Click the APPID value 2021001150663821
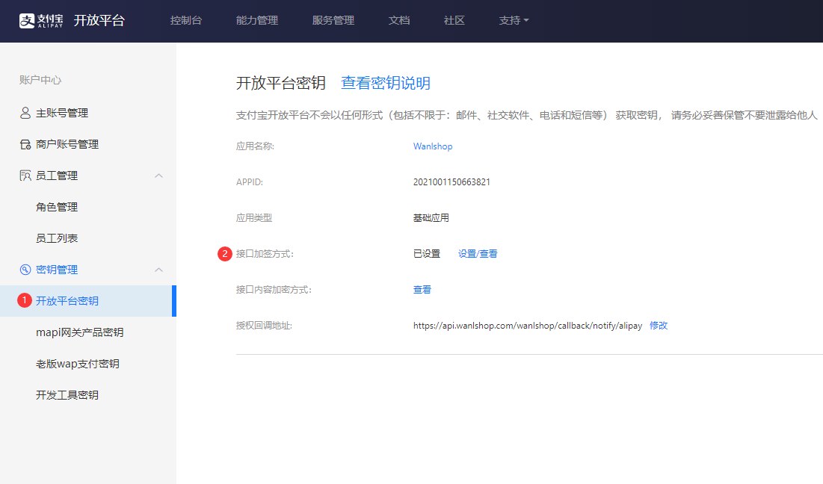823x484 pixels. 451,182
